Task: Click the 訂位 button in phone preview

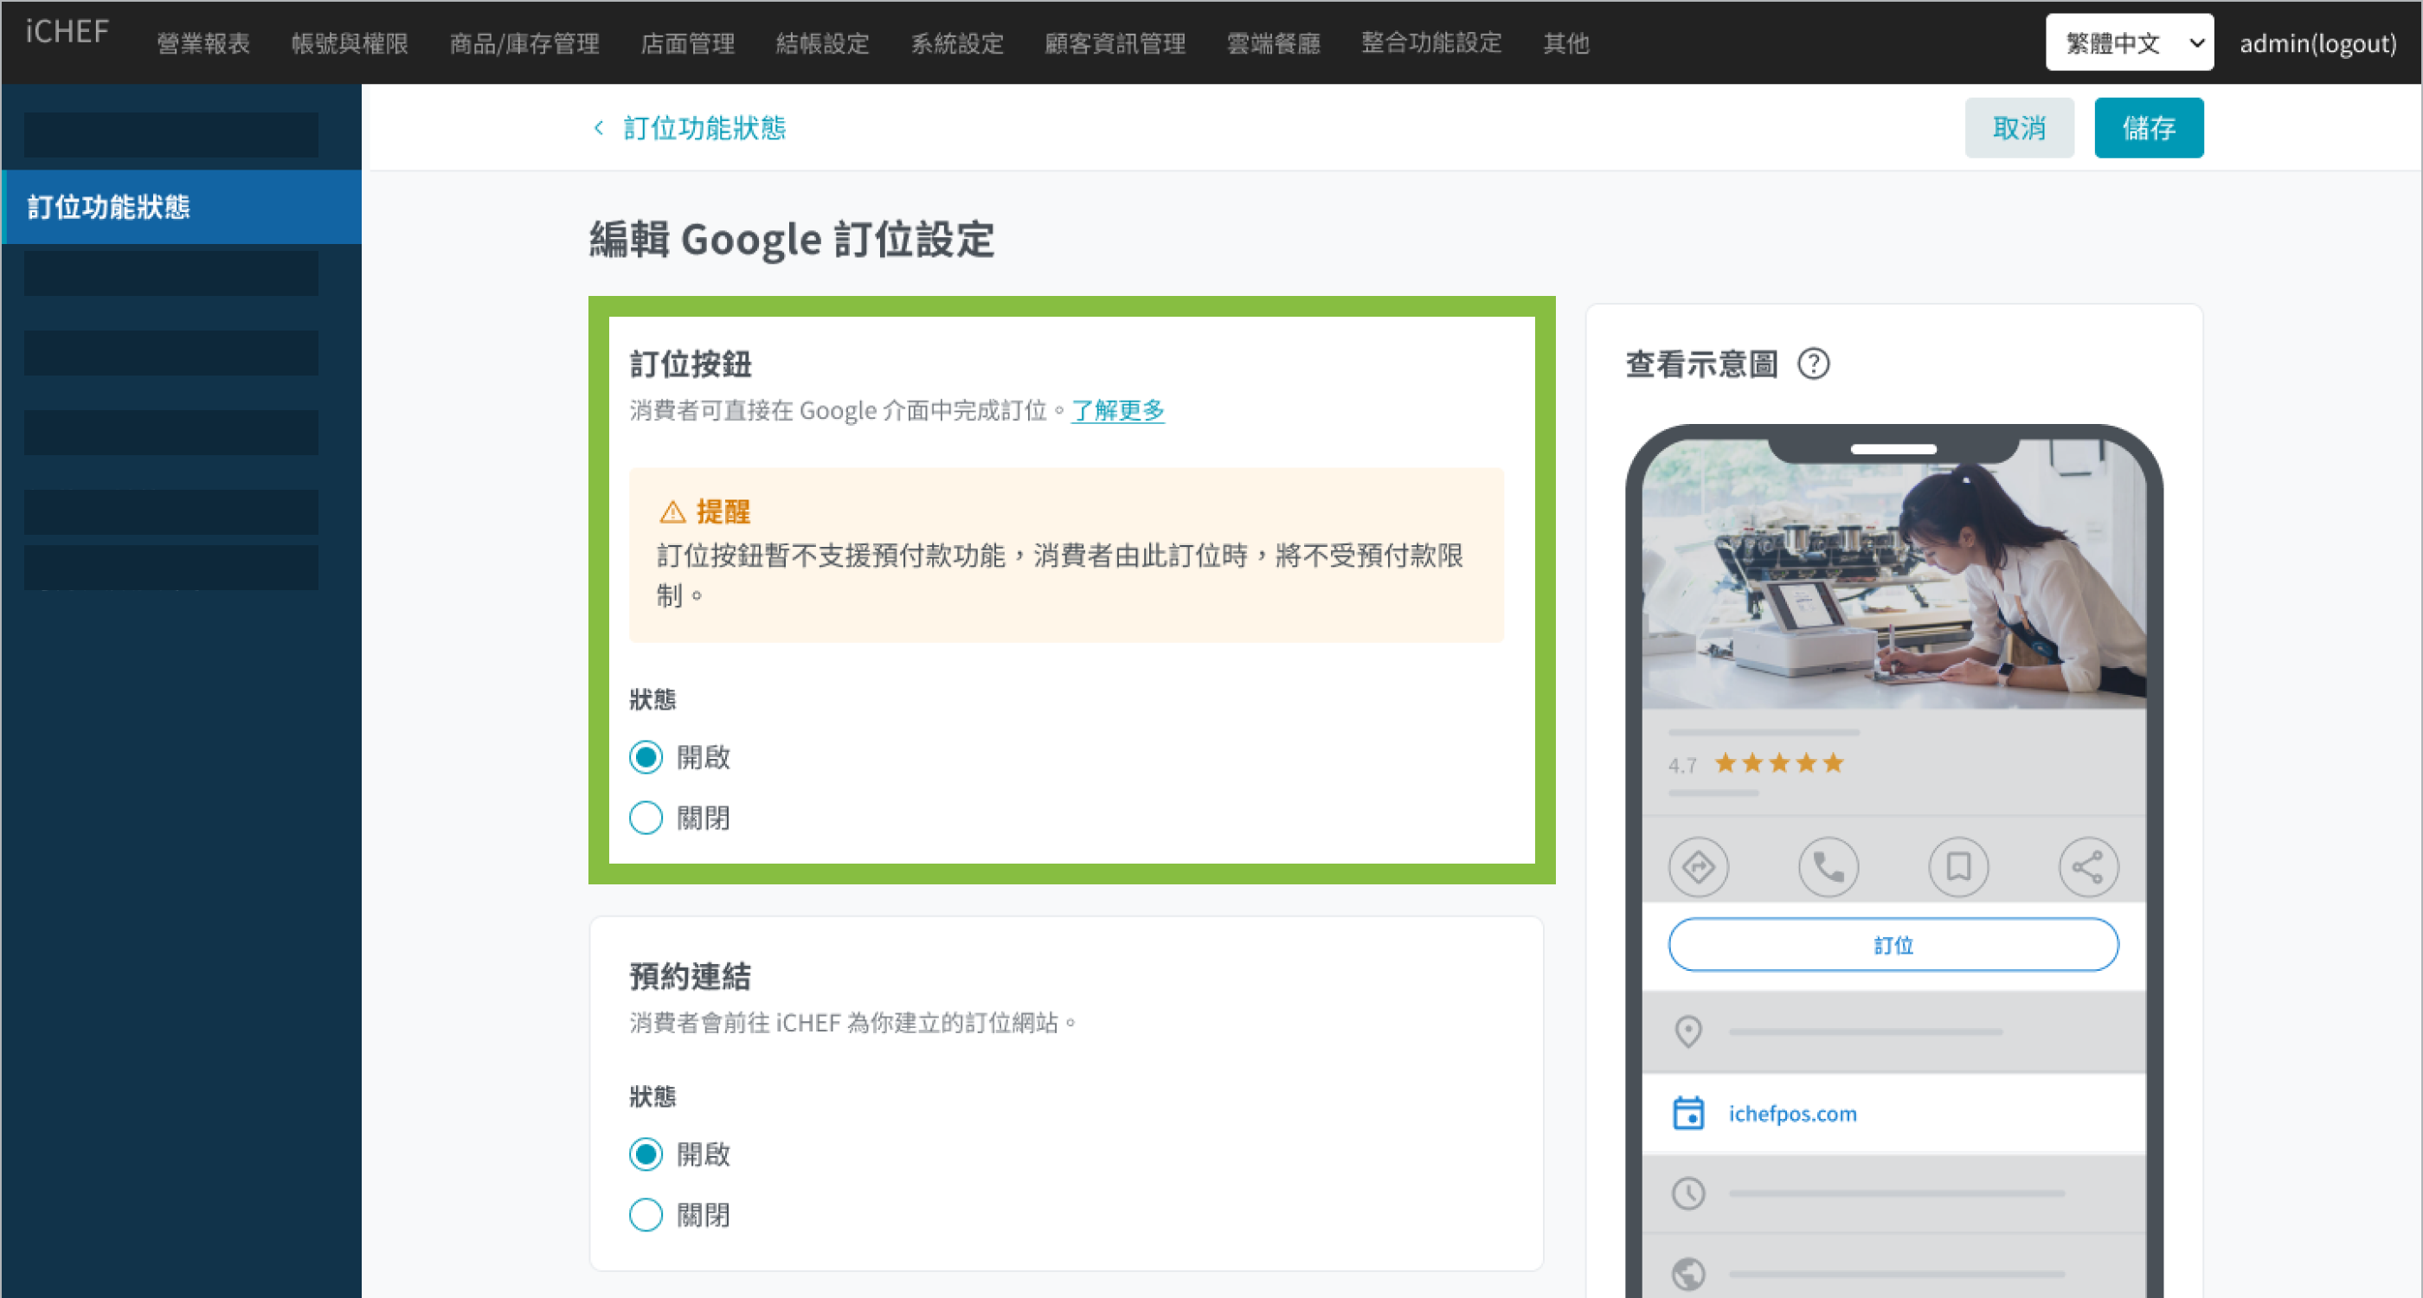Action: click(1893, 944)
